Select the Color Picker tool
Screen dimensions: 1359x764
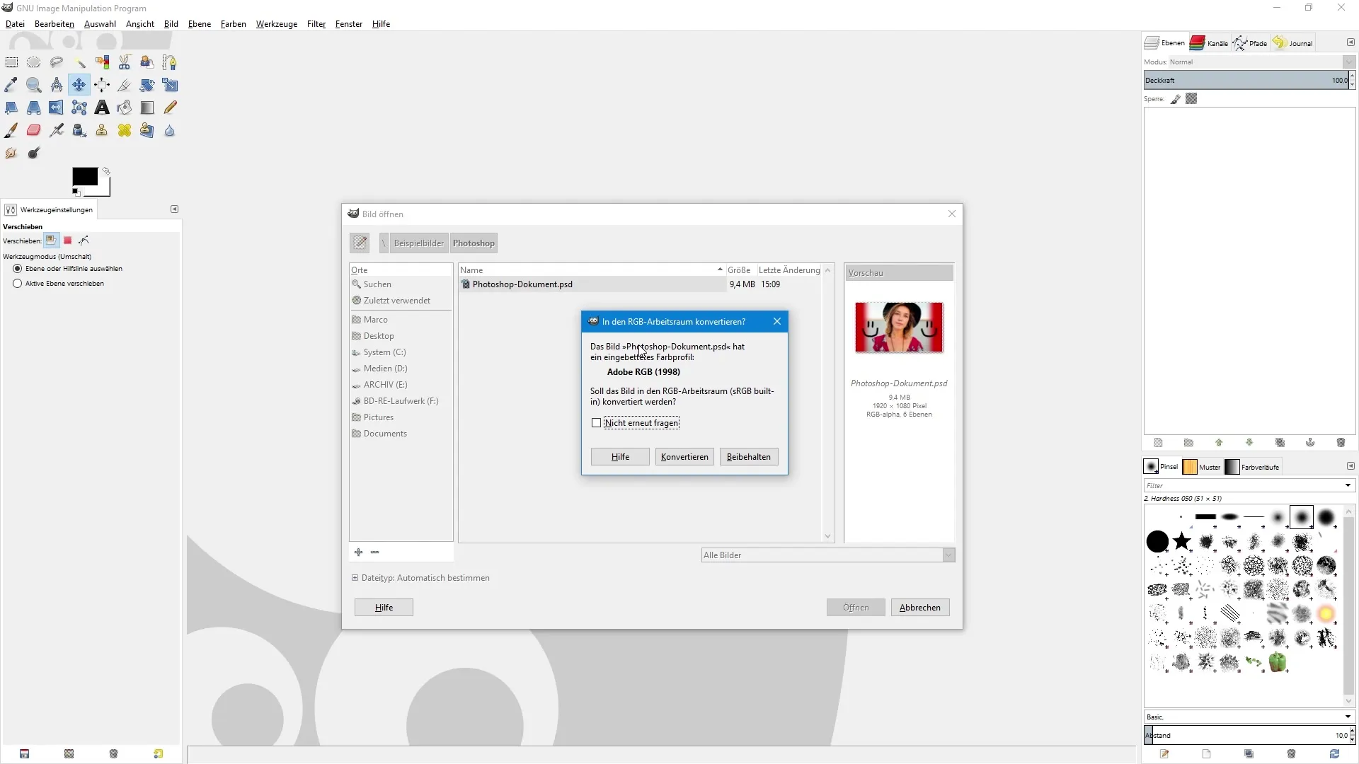click(x=11, y=85)
